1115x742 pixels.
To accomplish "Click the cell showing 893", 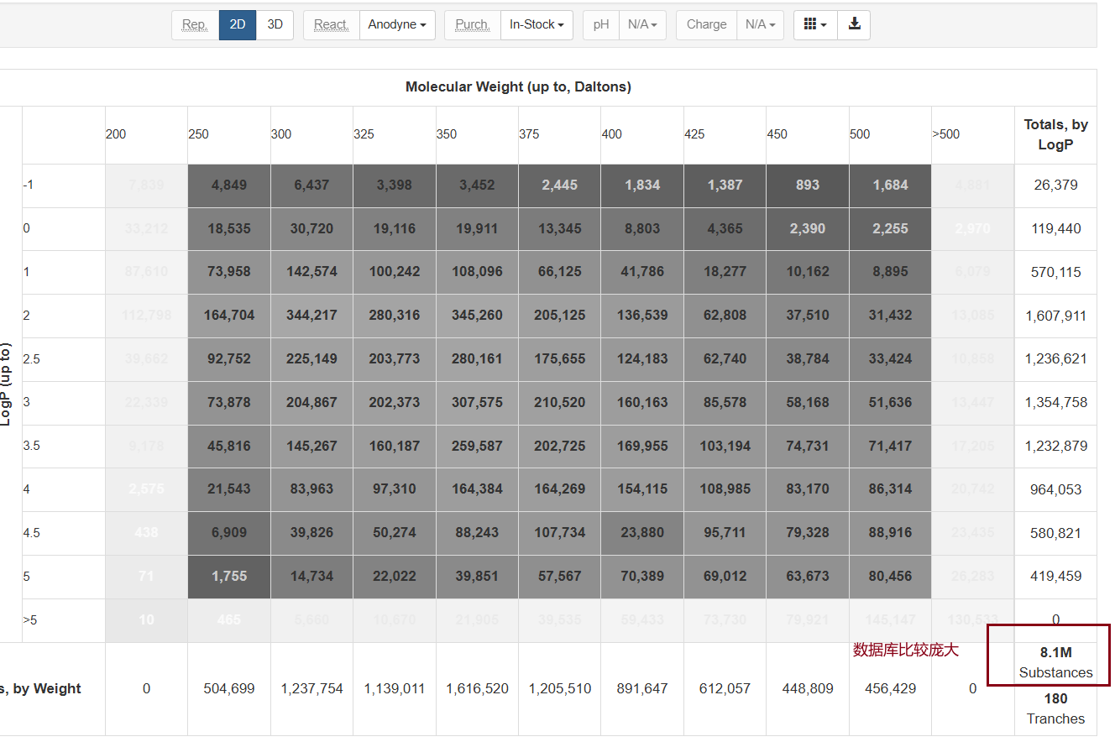I will tap(808, 185).
